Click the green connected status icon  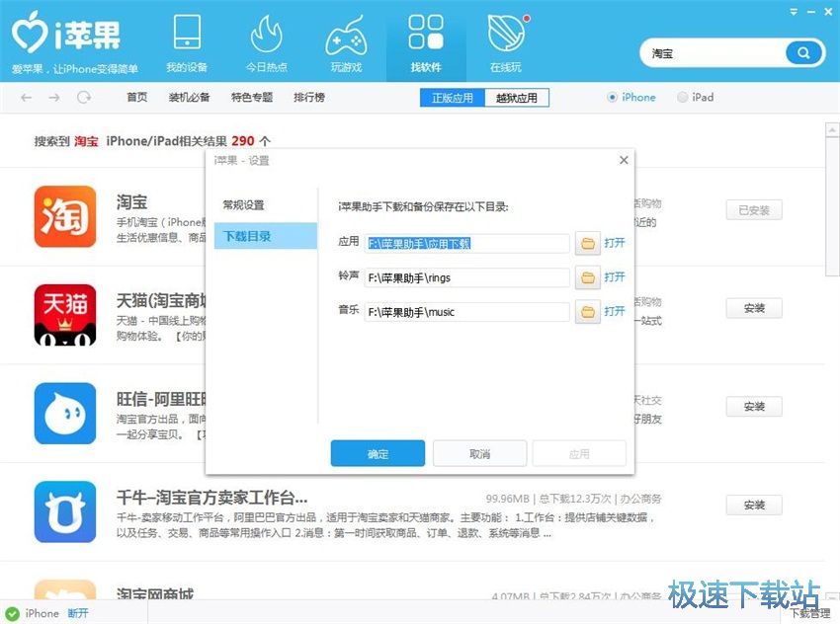12,614
